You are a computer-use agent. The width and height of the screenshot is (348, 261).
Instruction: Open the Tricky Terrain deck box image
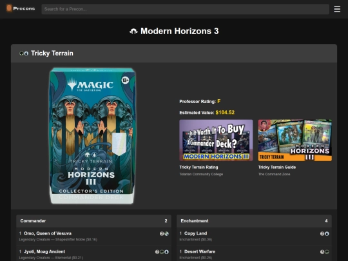pos(92,136)
